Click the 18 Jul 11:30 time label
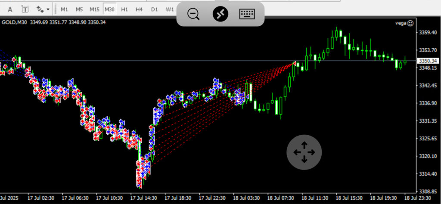 pos(315,198)
